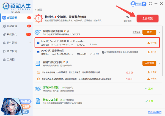Open 软件管理 in the sidebar
The width and height of the screenshot is (165, 116).
click(x=16, y=43)
